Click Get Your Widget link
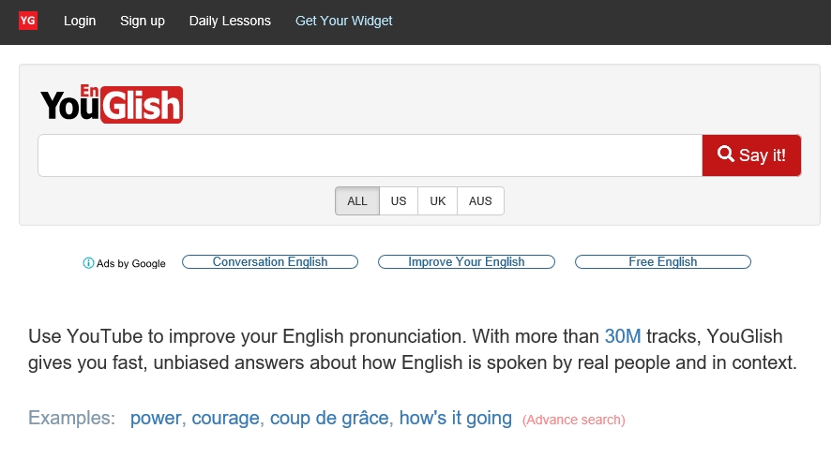The image size is (831, 458). click(344, 21)
